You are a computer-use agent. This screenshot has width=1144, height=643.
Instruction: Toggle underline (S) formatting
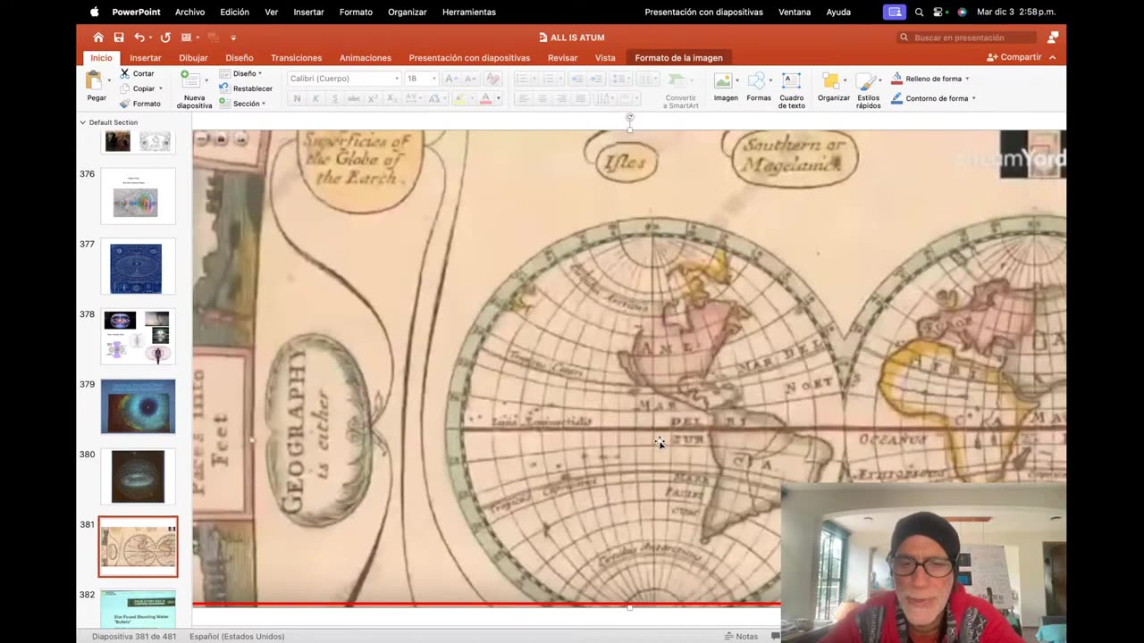(x=334, y=98)
